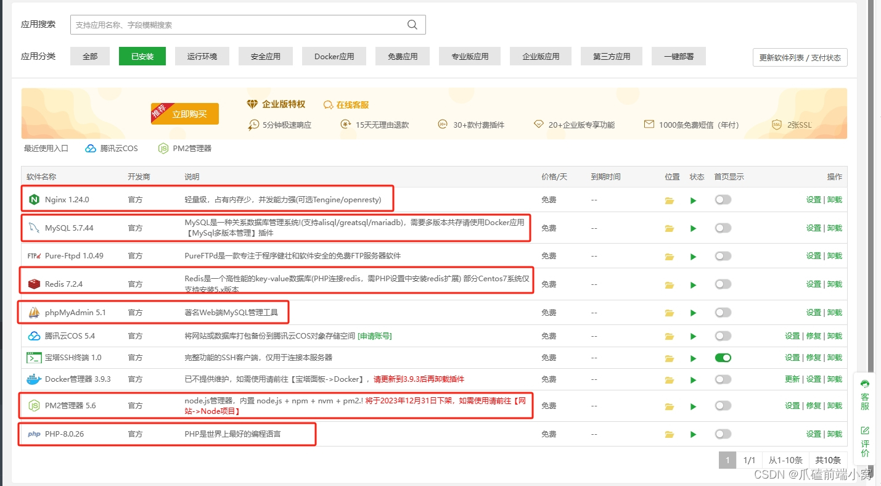Click 设置 for PHP-8.0.26
The image size is (881, 486).
813,434
